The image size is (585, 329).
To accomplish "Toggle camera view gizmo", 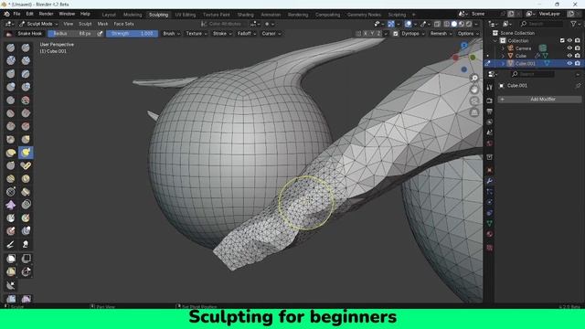I will pyautogui.click(x=474, y=101).
